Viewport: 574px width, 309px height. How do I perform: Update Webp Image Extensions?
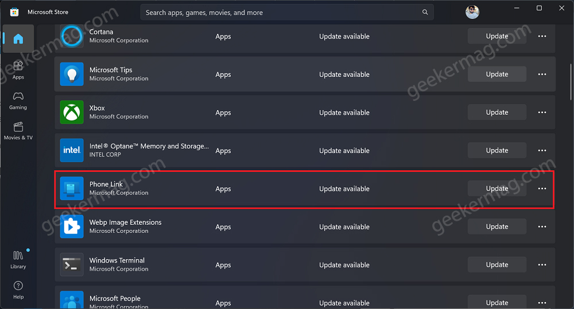[x=497, y=226]
